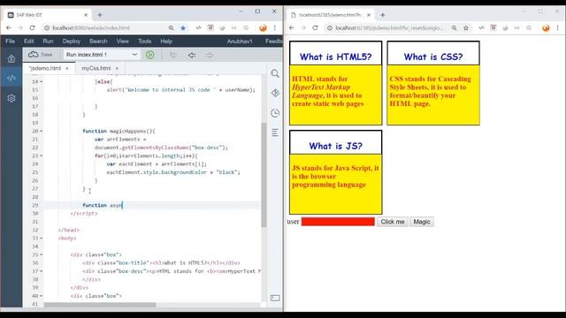Screen dimensions: 566x318
Task: Click back arrow in left browser
Action: pos(9,27)
